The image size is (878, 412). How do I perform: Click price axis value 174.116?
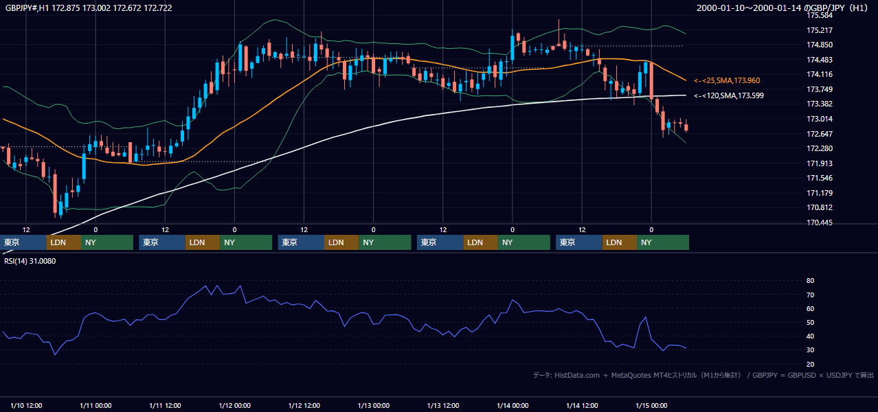click(820, 74)
